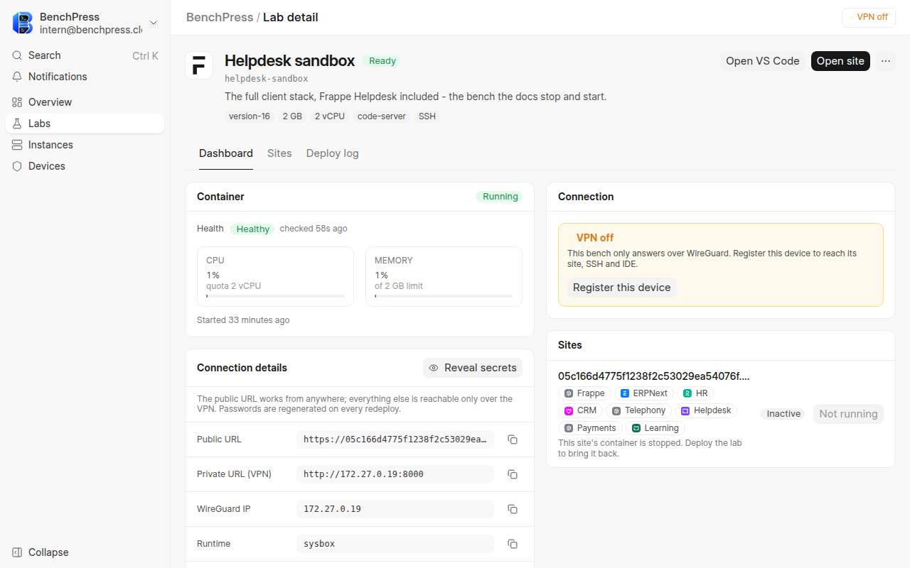Click the CRM app chip
This screenshot has width=910, height=568.
[580, 410]
